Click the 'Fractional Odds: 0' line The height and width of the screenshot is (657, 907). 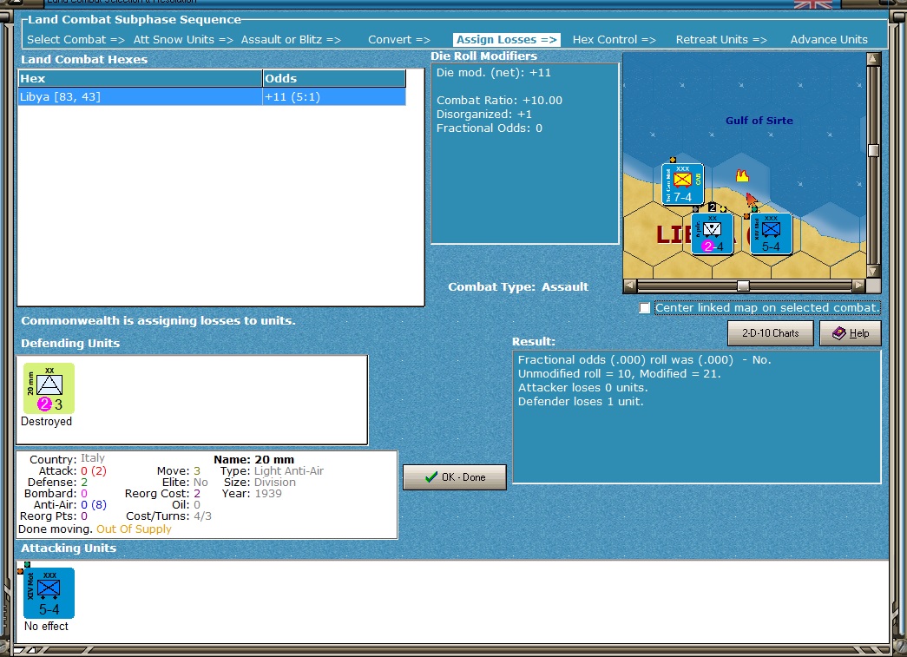[x=490, y=128]
